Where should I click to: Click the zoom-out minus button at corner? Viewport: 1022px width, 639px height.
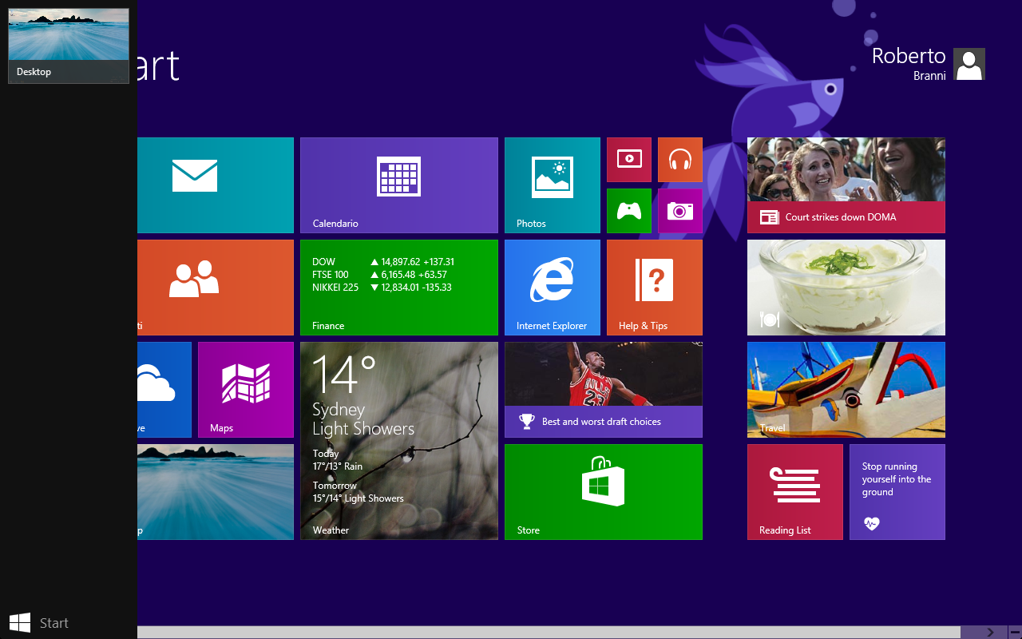pyautogui.click(x=1014, y=632)
